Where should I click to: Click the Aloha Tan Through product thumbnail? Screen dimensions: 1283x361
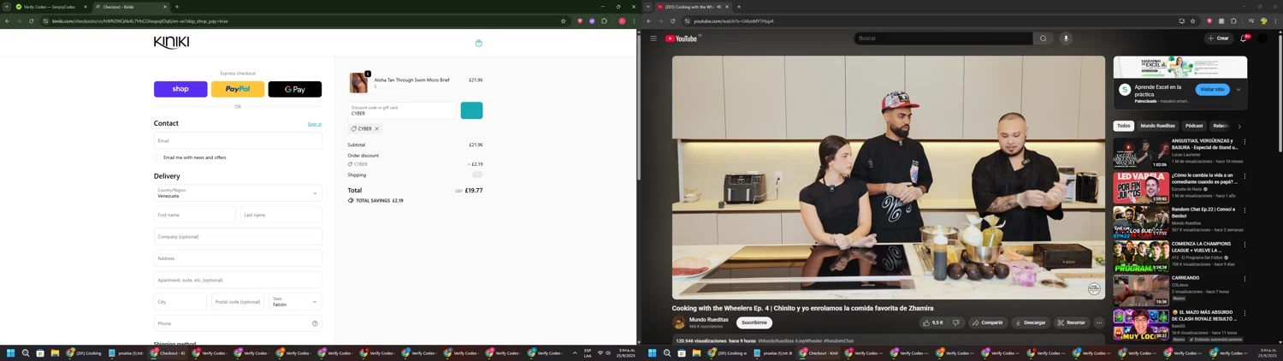(x=358, y=83)
